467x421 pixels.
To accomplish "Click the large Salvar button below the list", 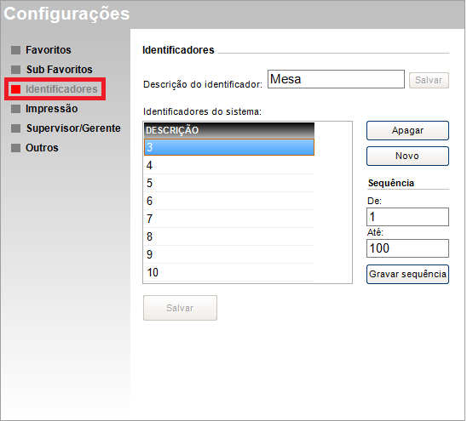I will point(180,308).
